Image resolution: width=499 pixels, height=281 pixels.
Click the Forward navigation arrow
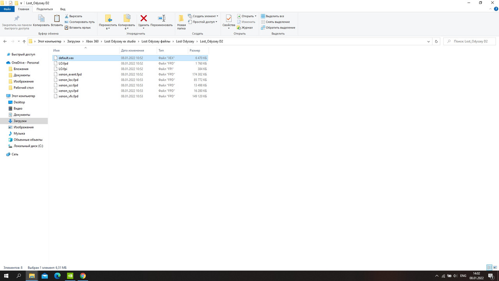pyautogui.click(x=13, y=41)
